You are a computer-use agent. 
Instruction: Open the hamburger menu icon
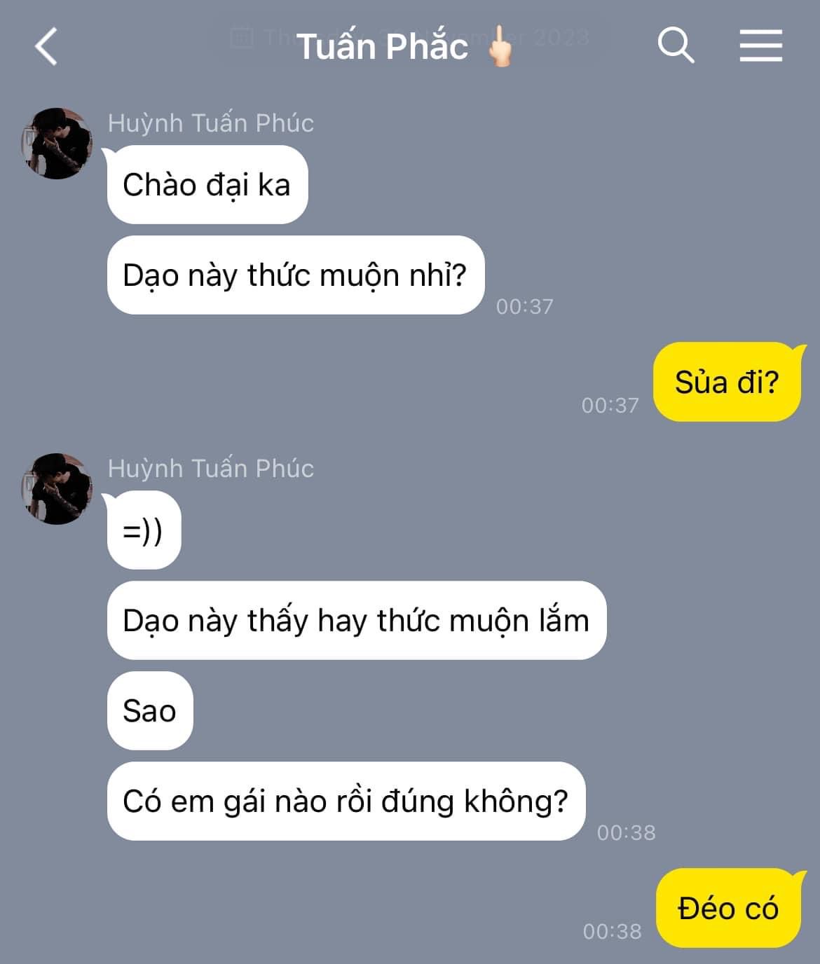click(x=760, y=46)
